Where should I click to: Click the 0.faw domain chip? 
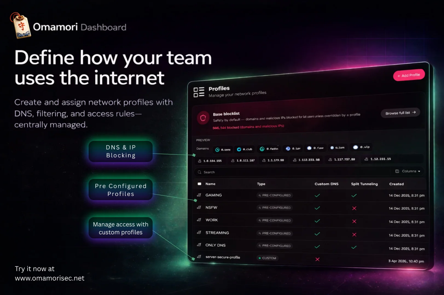coord(315,148)
